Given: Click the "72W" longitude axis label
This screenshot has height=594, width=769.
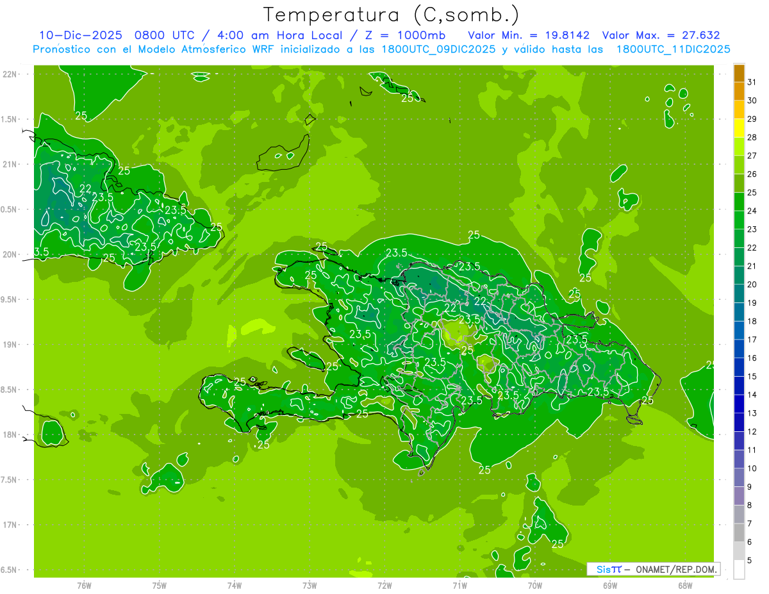Looking at the screenshot, I should pyautogui.click(x=385, y=586).
